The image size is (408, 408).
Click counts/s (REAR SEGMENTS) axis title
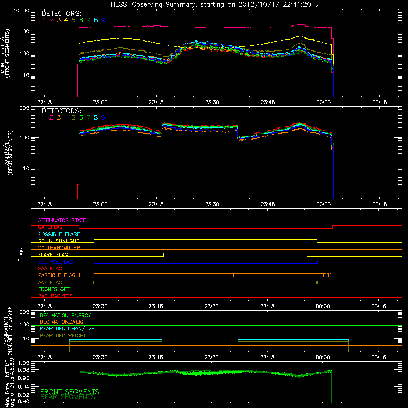tap(8, 153)
